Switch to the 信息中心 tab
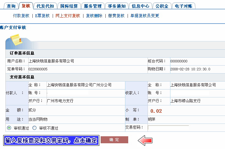 point(140,6)
